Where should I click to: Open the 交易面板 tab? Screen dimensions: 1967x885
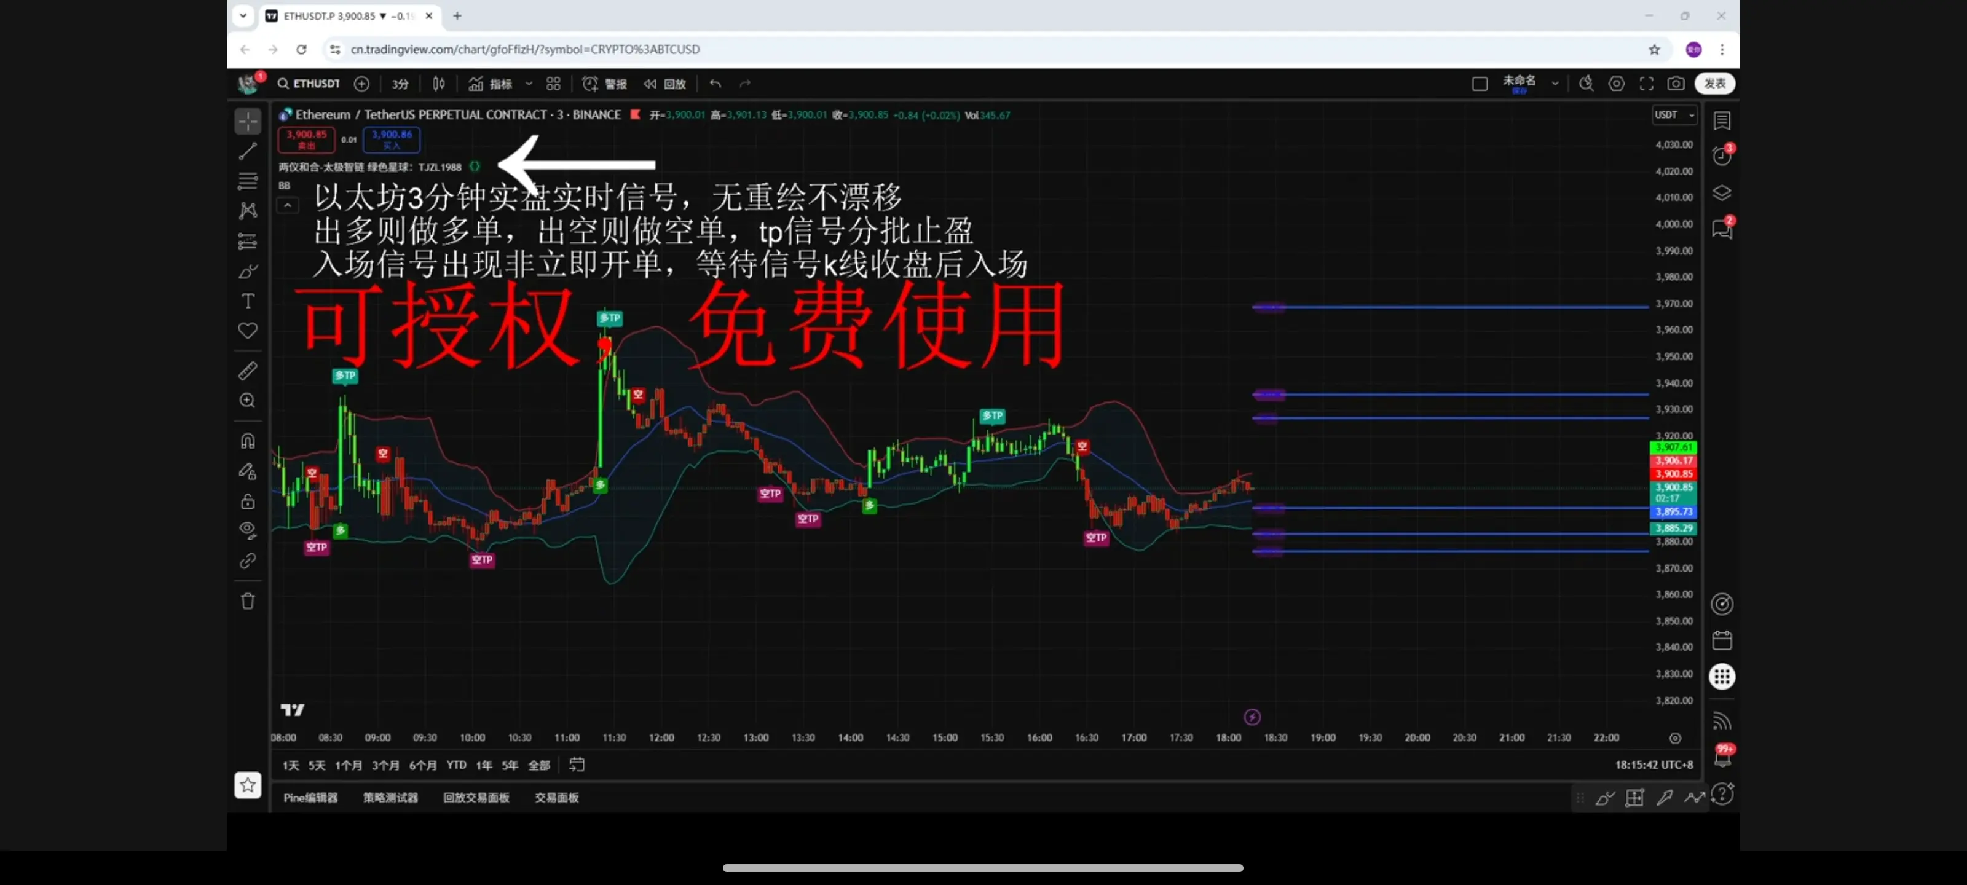coord(557,798)
